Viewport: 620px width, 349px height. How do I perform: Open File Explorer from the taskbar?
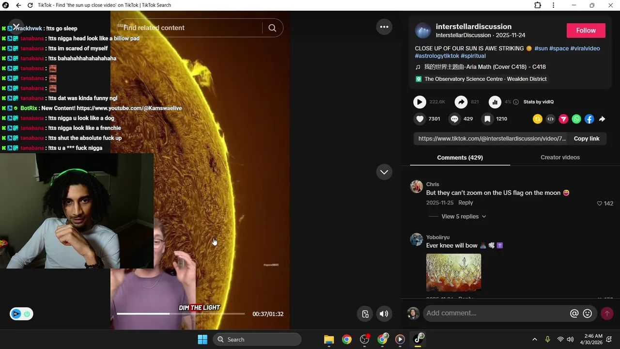[329, 339]
